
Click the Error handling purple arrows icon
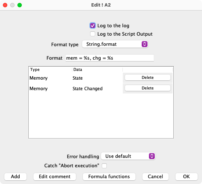(x=152, y=156)
